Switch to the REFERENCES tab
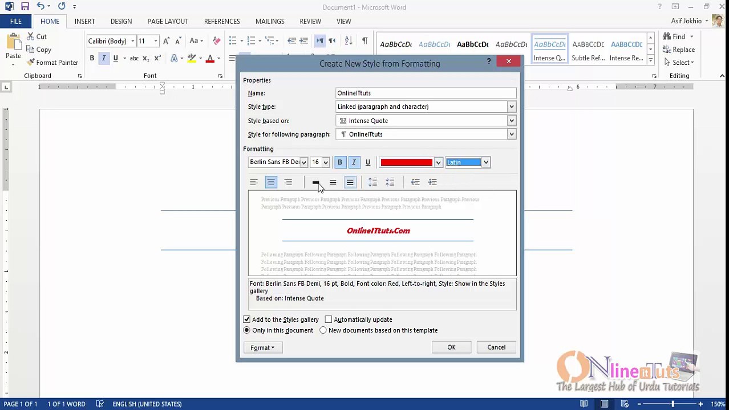 222,21
